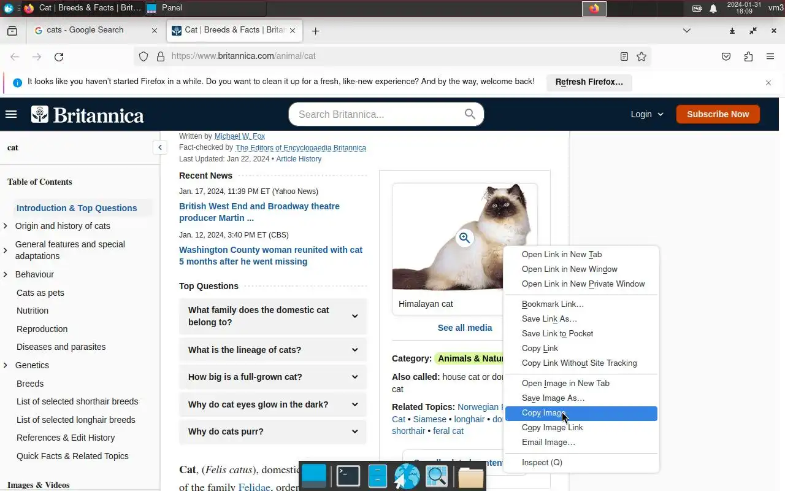Click the system notification bell icon
Screen dimensions: 785x491
click(x=713, y=9)
